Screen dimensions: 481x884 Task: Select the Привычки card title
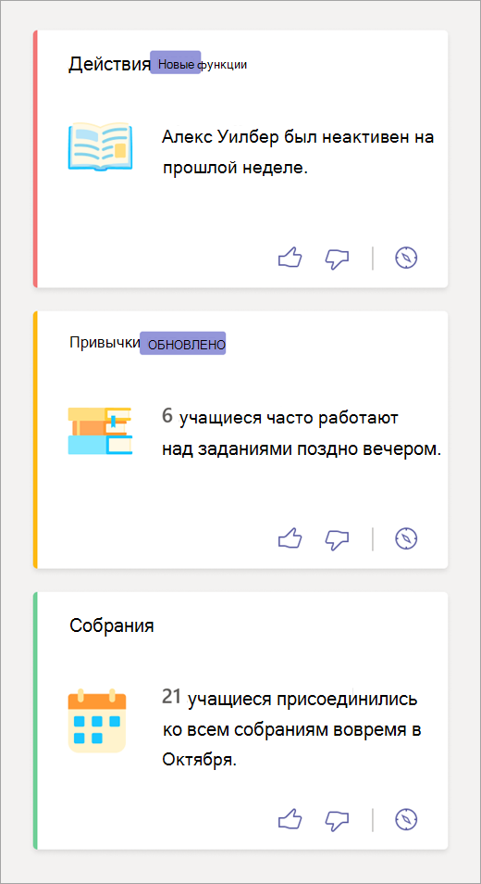pyautogui.click(x=105, y=342)
